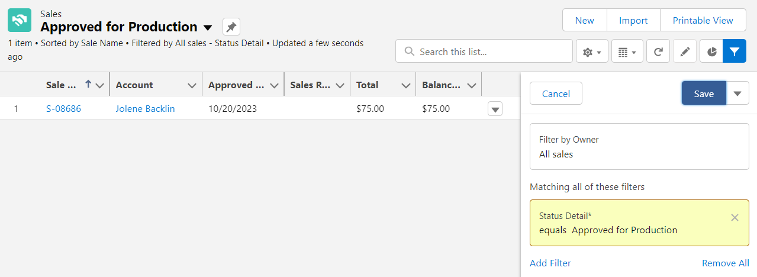757x277 pixels.
Task: Click the pencil edit list icon
Action: (685, 52)
